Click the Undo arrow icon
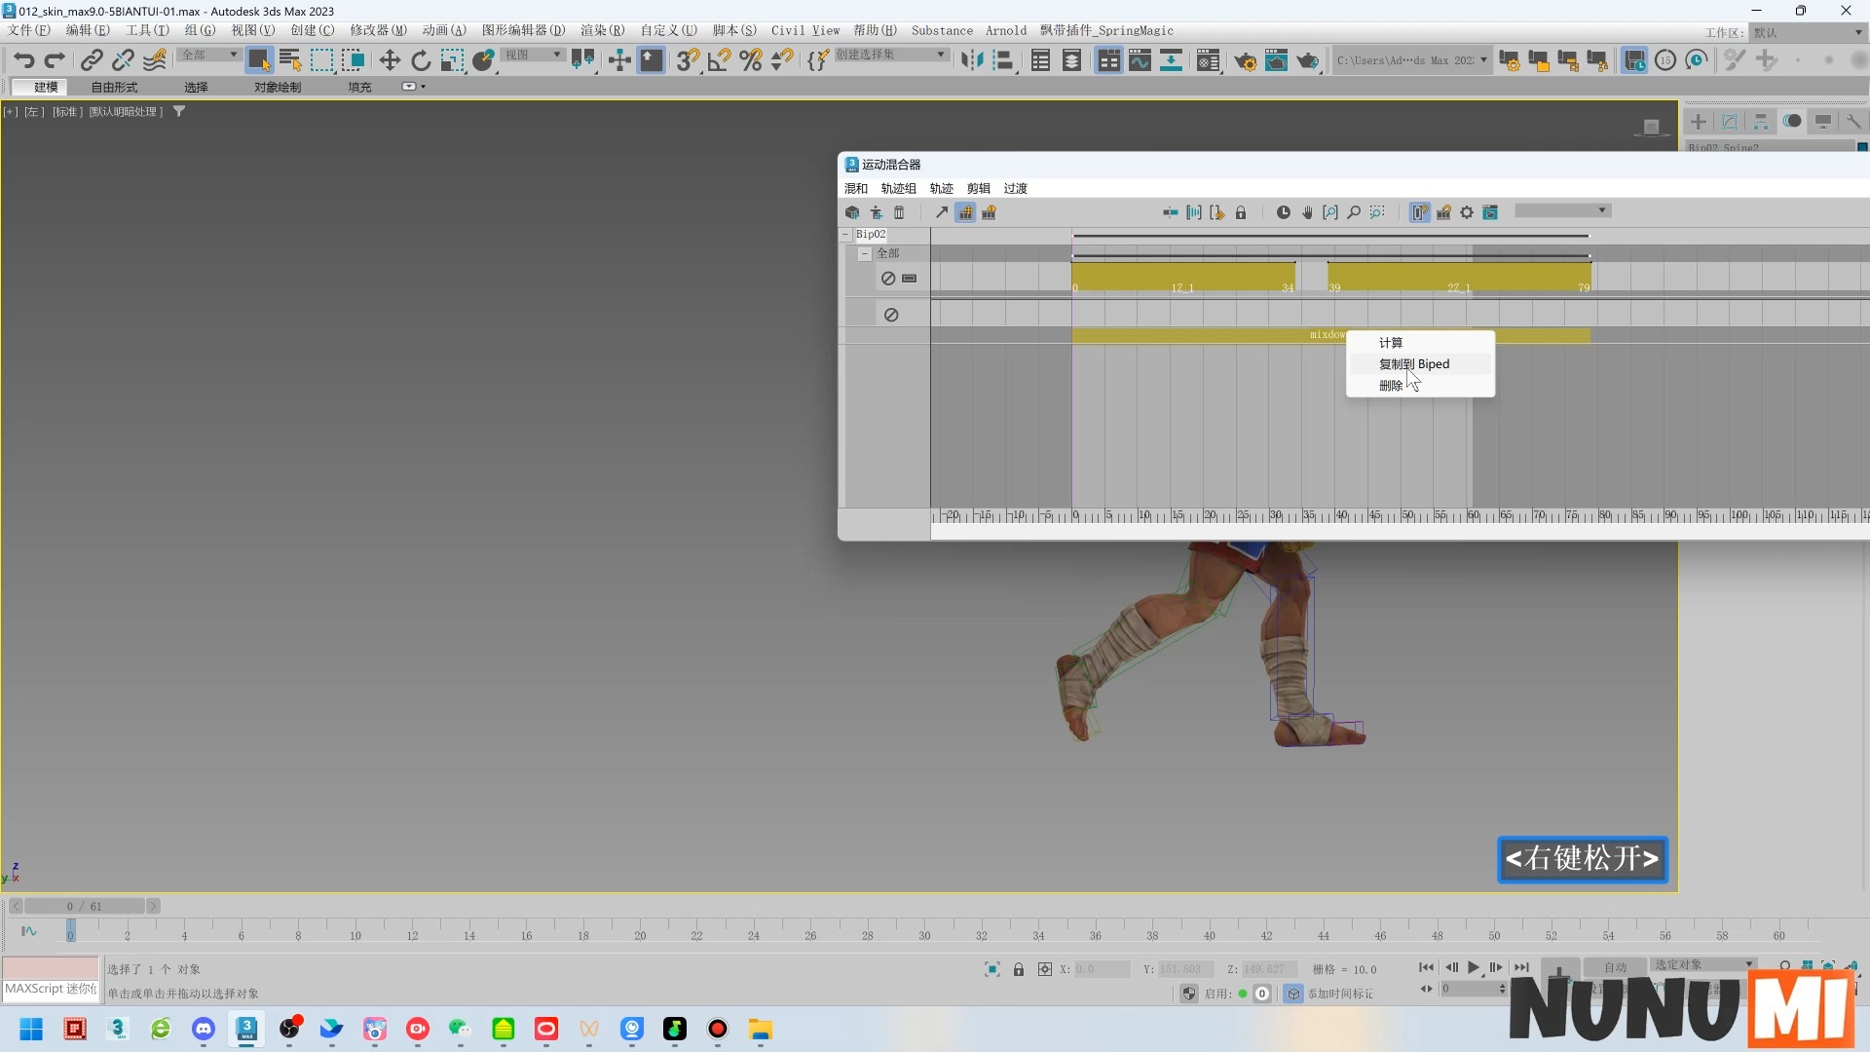The height and width of the screenshot is (1052, 1870). [23, 60]
